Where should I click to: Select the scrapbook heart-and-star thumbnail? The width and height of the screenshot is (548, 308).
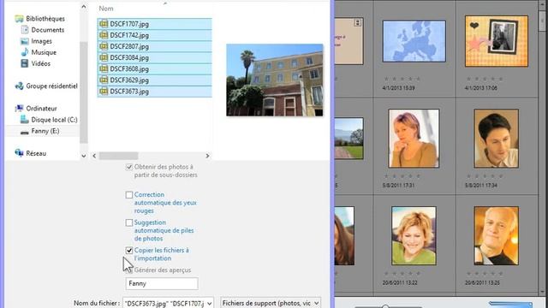(497, 41)
